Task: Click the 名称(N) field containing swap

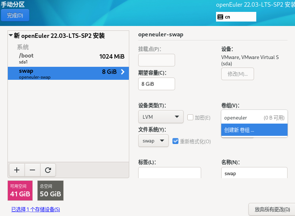Action: coord(254,173)
